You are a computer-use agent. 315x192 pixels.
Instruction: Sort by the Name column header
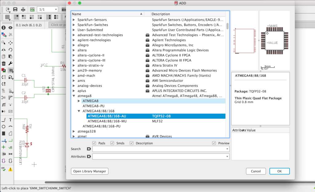(x=107, y=14)
